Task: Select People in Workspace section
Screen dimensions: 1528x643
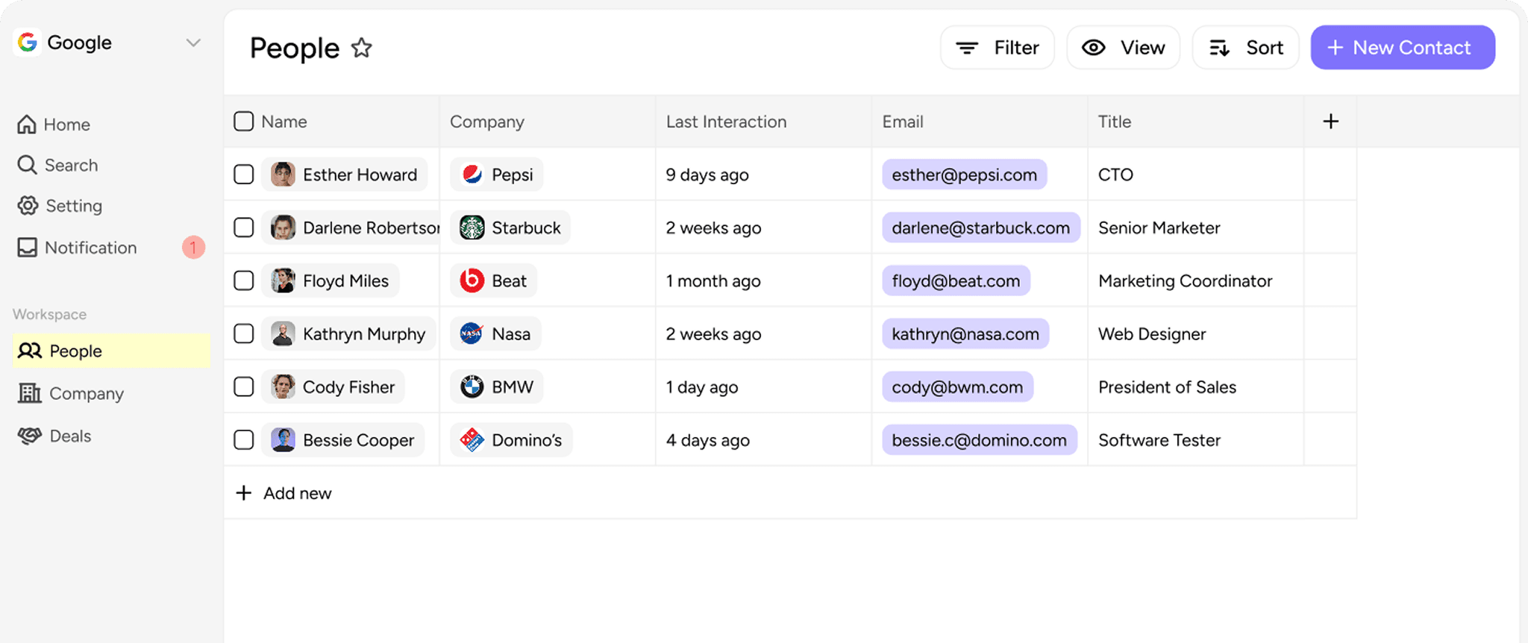Action: point(111,351)
